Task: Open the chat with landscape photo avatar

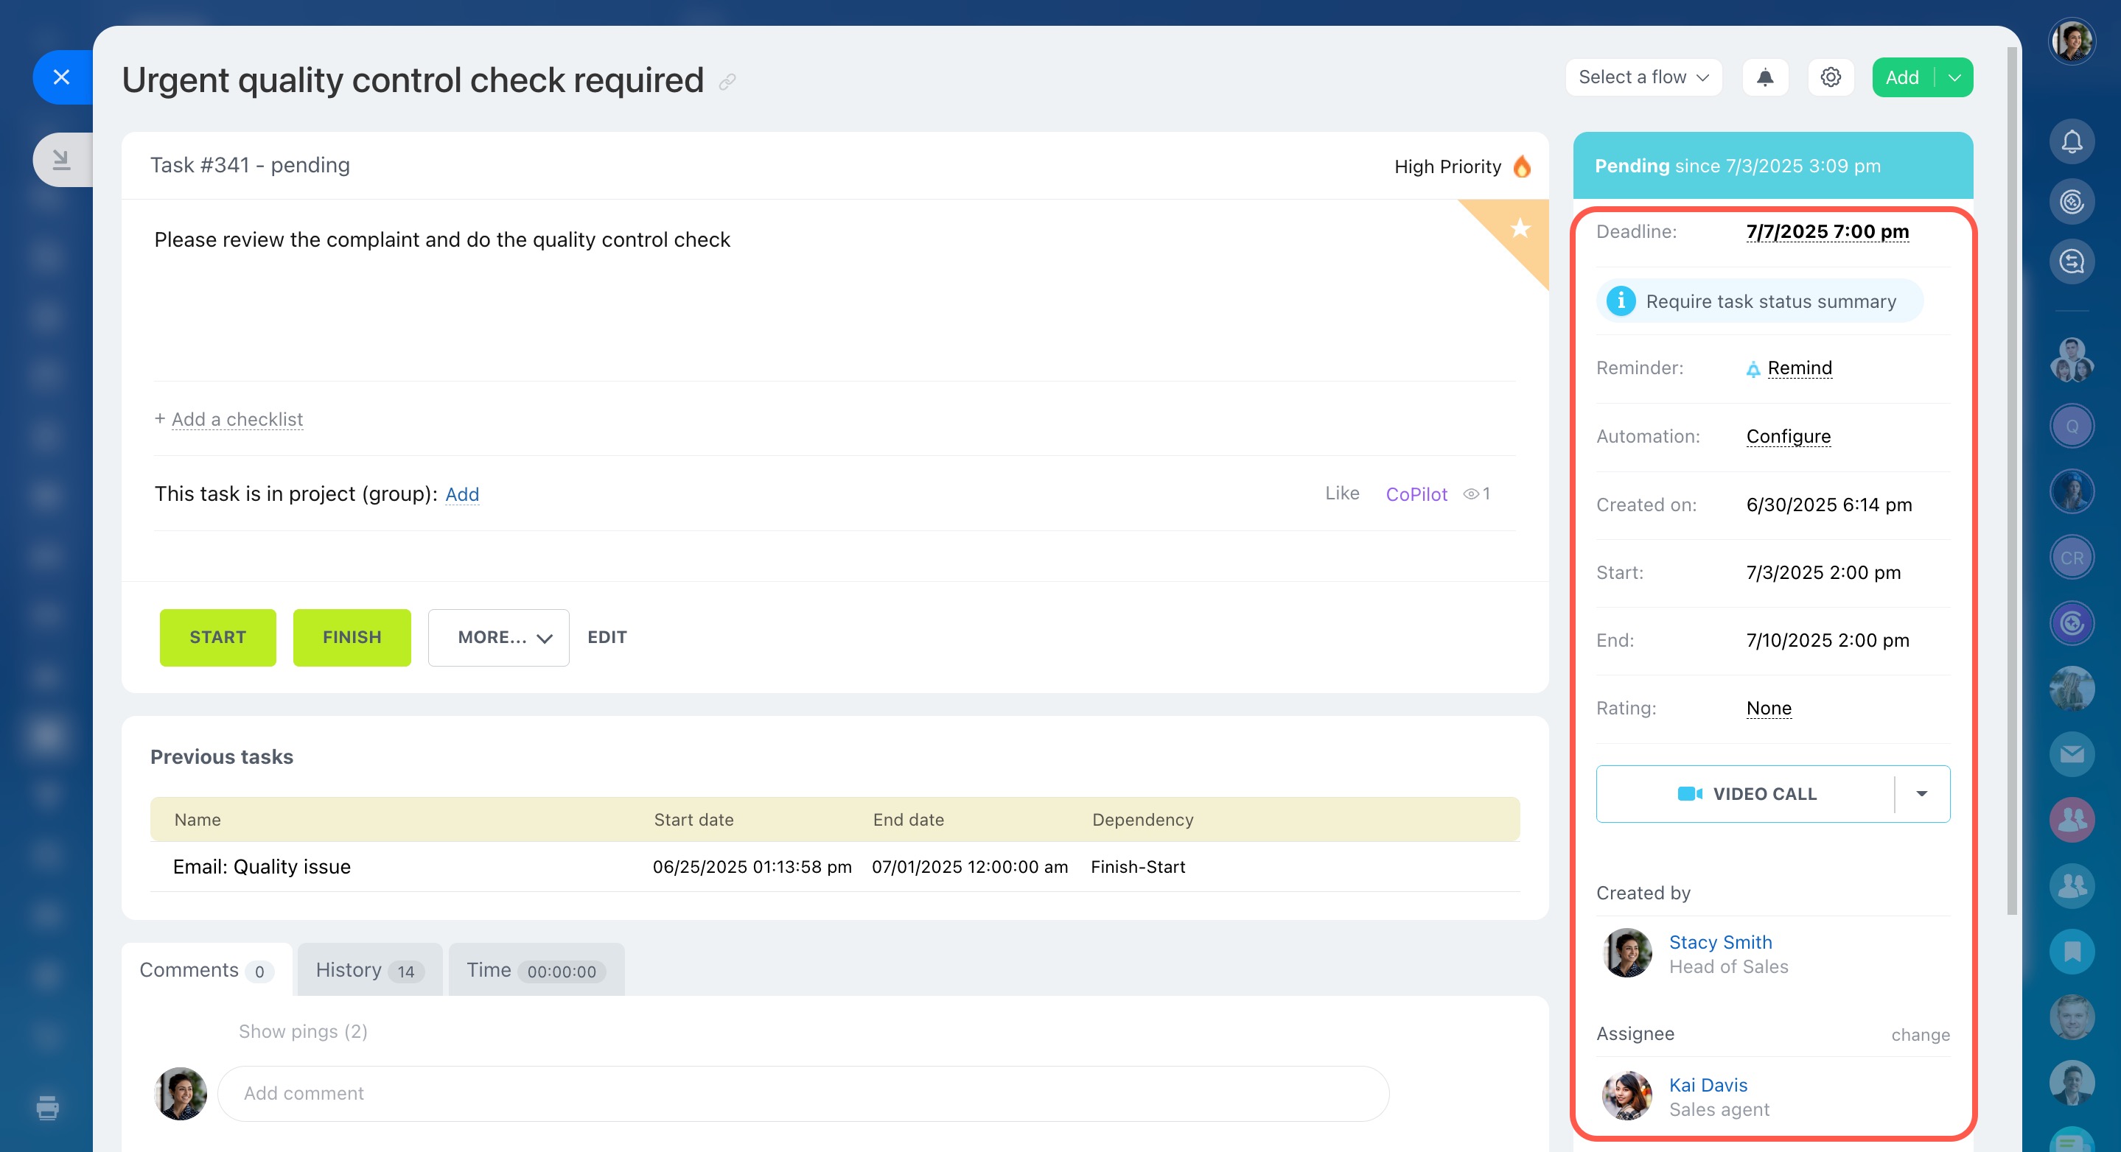Action: 2072,688
